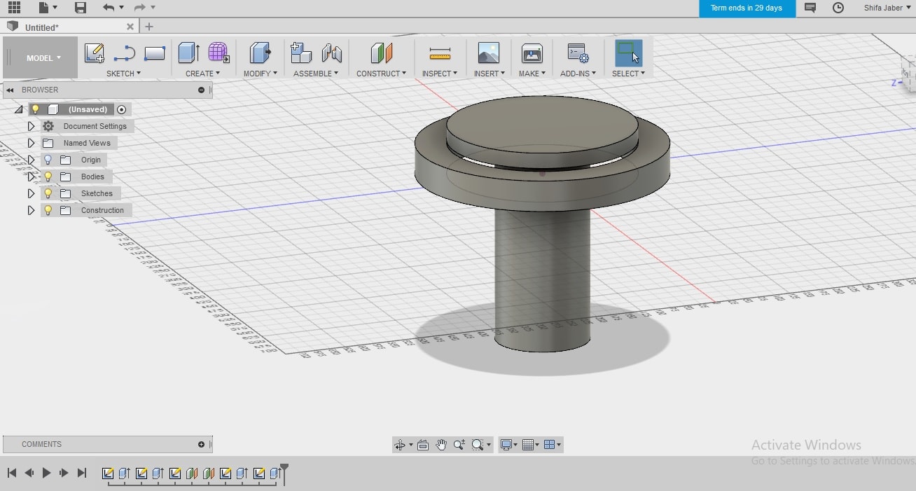Hide the Construction folder lightbulb
Screen dimensions: 916x491
[48, 210]
